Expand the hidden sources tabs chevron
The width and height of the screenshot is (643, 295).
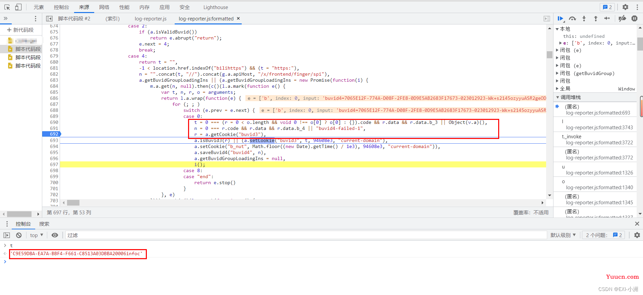(5, 18)
